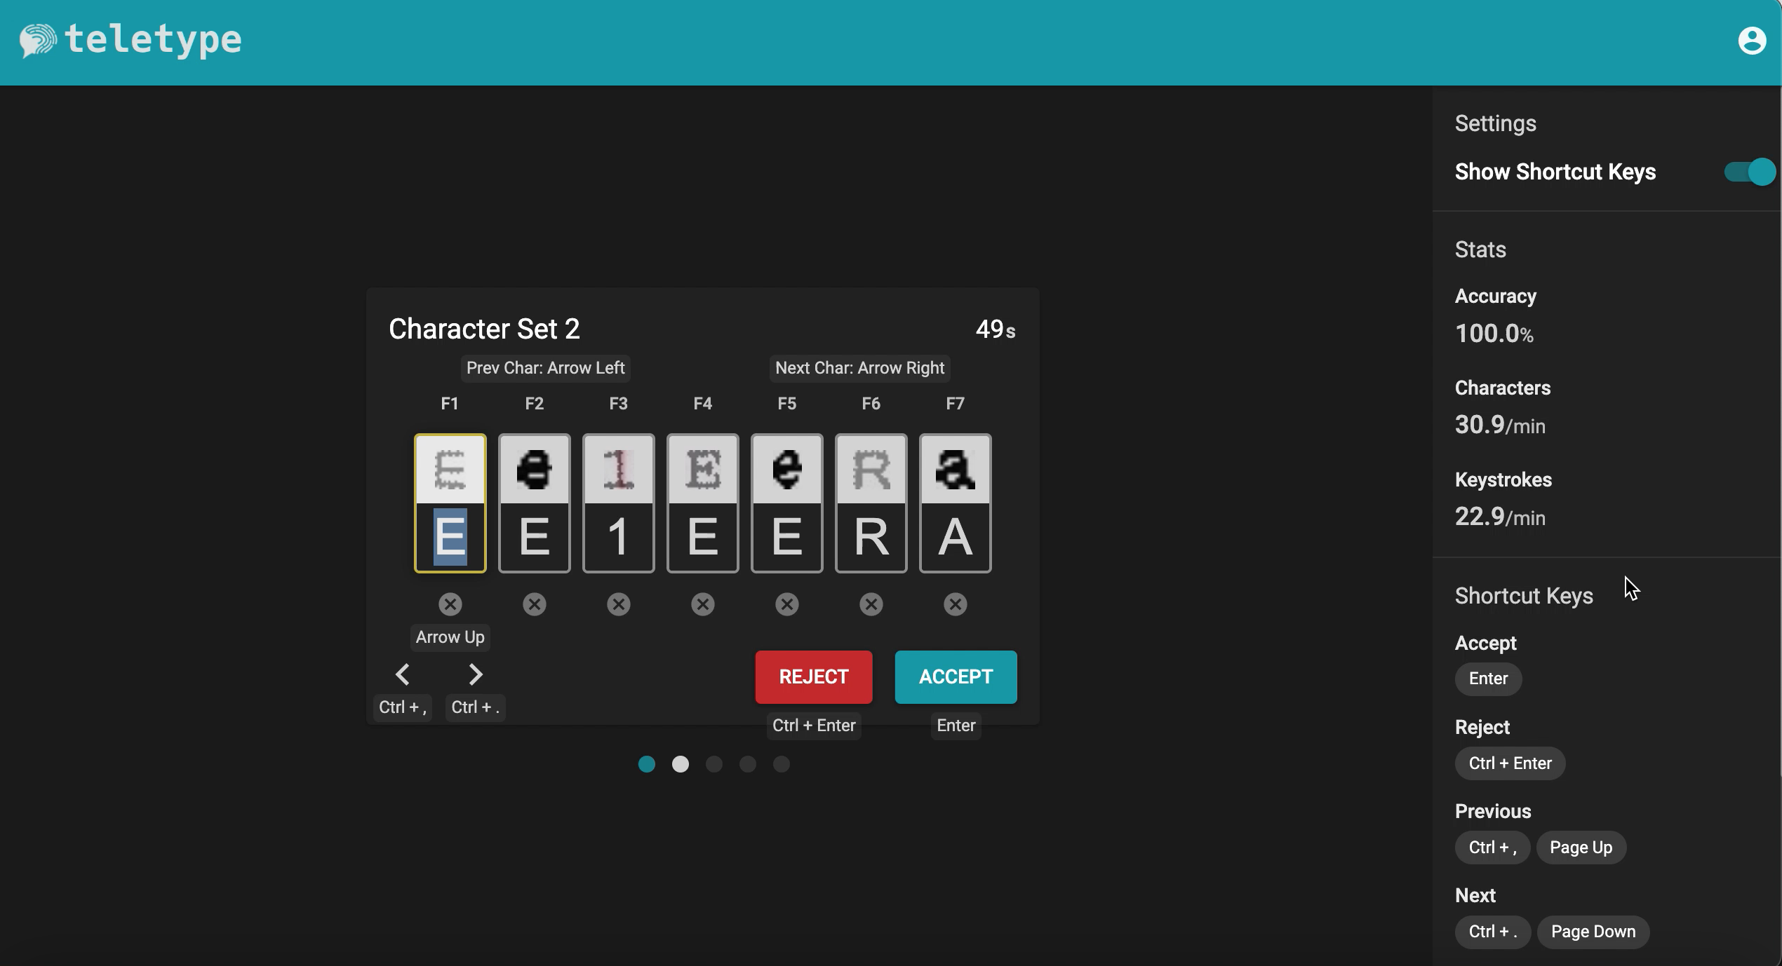Image resolution: width=1782 pixels, height=966 pixels.
Task: Jump to the fifth pagination dot
Action: tap(781, 764)
